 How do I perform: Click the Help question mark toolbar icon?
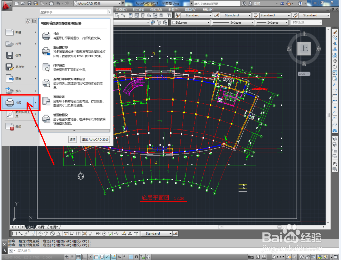tap(169, 15)
